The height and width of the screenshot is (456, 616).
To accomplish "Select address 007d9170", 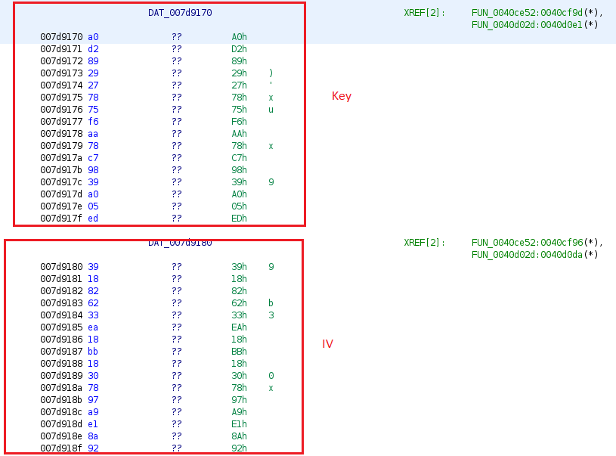I will pyautogui.click(x=61, y=37).
